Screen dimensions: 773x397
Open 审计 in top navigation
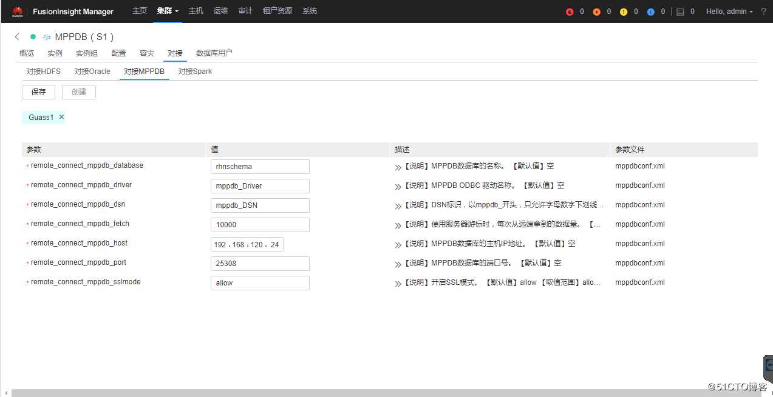[x=245, y=12]
